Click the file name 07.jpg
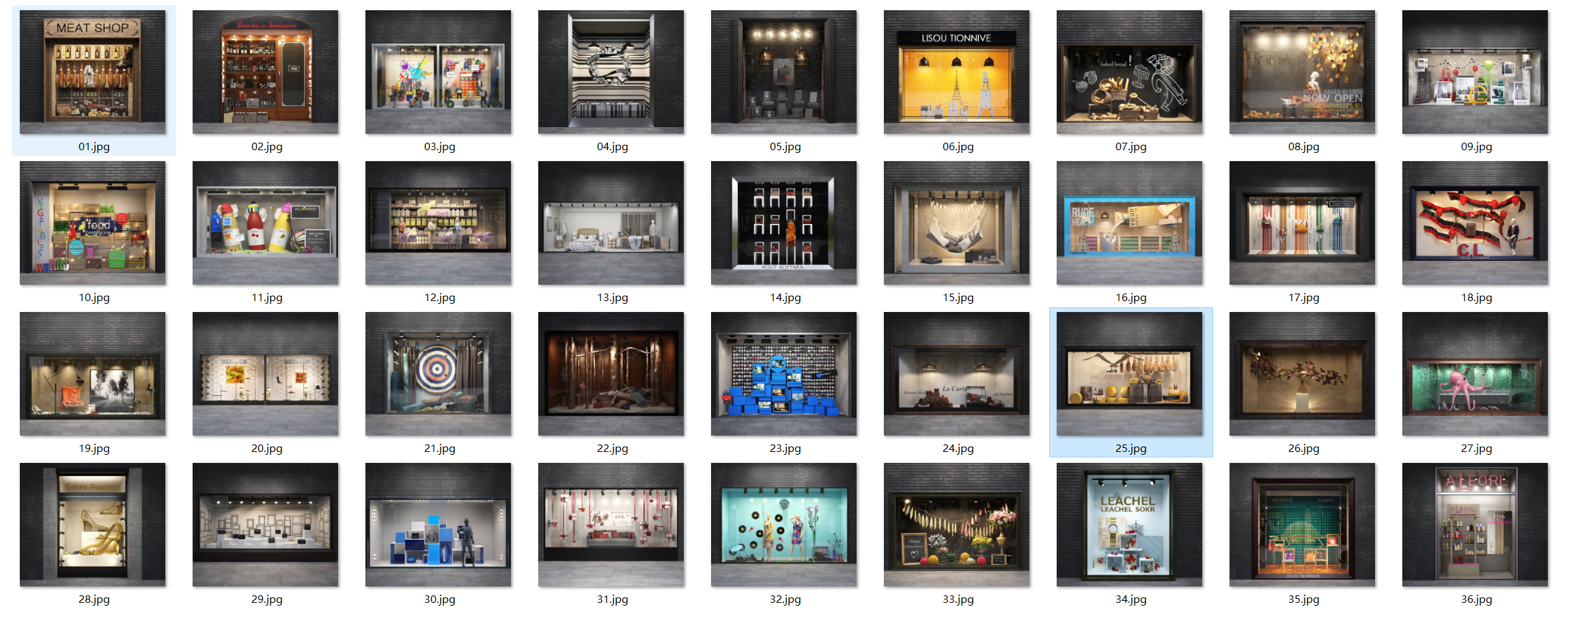The width and height of the screenshot is (1569, 622). (1131, 147)
